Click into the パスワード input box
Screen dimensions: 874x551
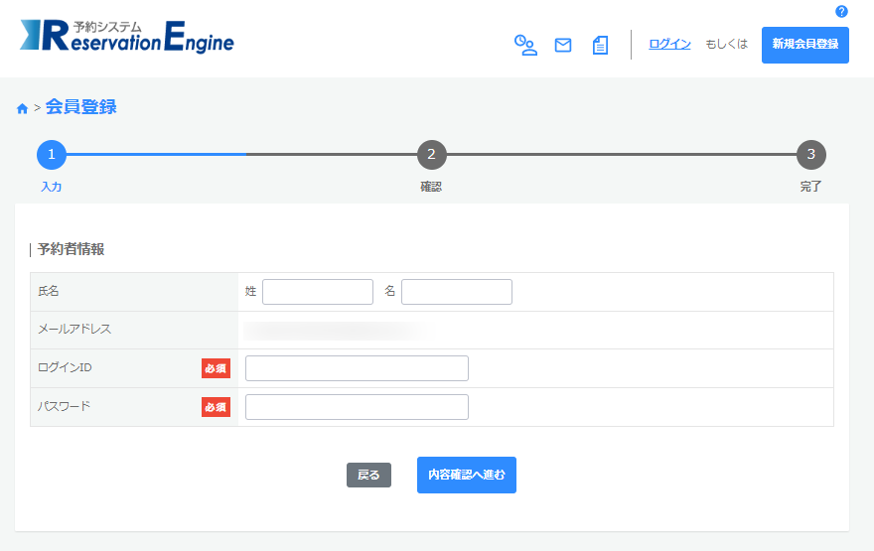357,407
